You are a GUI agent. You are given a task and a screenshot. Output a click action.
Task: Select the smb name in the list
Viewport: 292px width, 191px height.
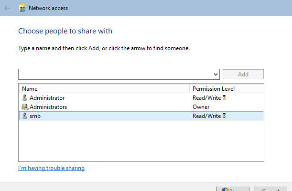35,116
